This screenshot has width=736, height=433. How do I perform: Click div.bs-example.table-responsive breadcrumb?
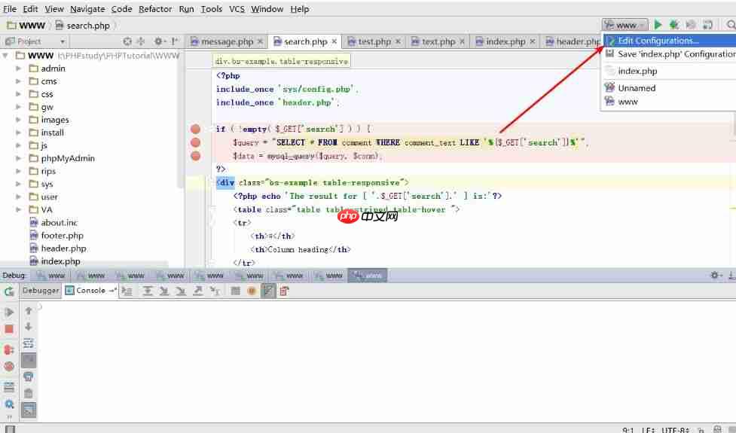click(x=282, y=61)
